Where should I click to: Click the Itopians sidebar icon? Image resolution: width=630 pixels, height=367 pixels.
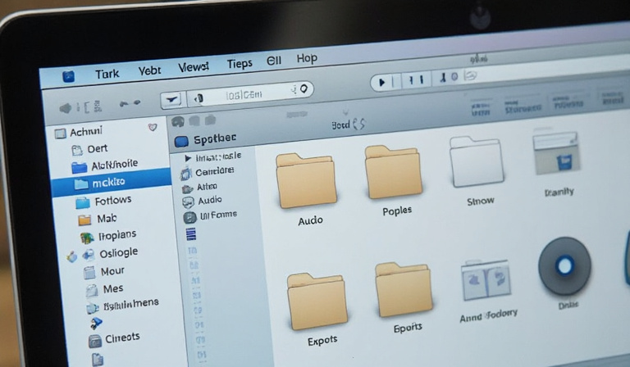point(87,238)
